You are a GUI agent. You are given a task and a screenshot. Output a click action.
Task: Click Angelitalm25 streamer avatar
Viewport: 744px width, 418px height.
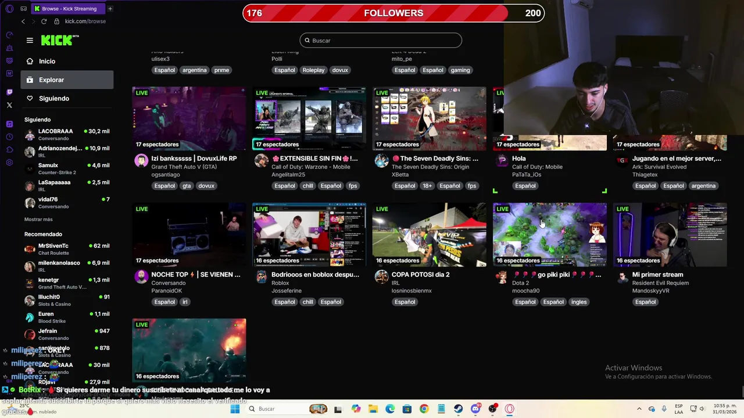262,161
